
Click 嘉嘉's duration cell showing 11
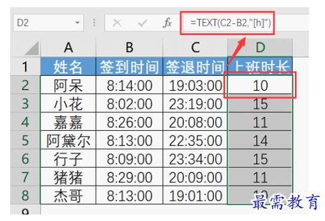pyautogui.click(x=260, y=122)
